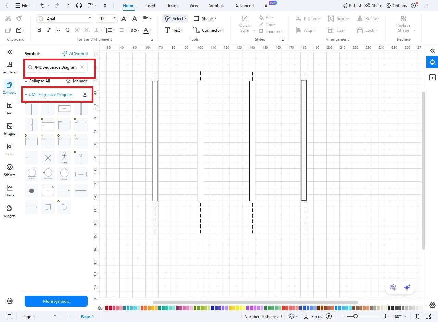438x322 pixels.
Task: Select the Actor symbol in the library
Action: [x=64, y=158]
